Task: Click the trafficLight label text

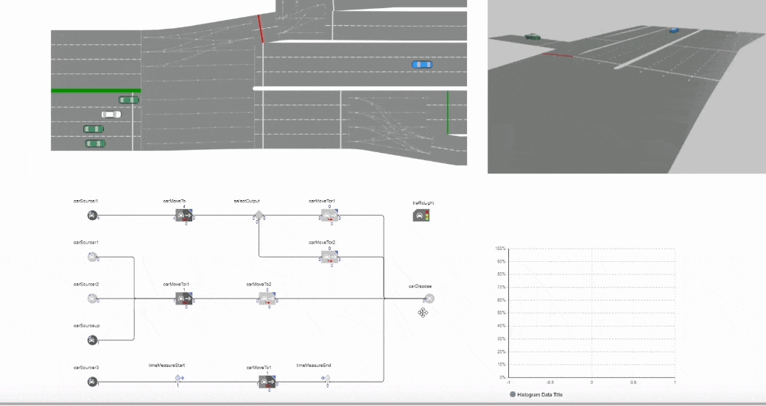Action: pyautogui.click(x=423, y=202)
